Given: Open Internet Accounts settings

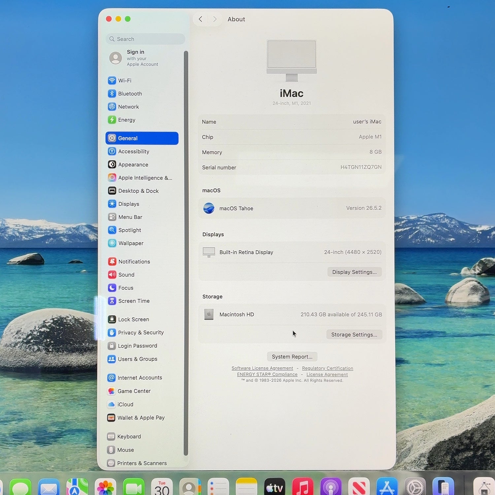Looking at the screenshot, I should coord(142,378).
